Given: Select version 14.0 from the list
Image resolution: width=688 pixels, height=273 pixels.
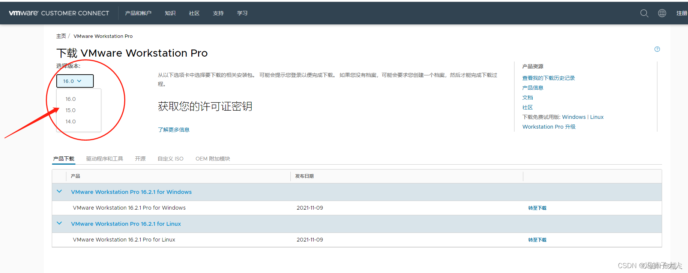Looking at the screenshot, I should (71, 121).
